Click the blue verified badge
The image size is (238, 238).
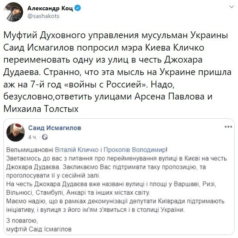[x=78, y=8]
